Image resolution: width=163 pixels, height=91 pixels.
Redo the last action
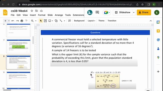click(x=17, y=21)
